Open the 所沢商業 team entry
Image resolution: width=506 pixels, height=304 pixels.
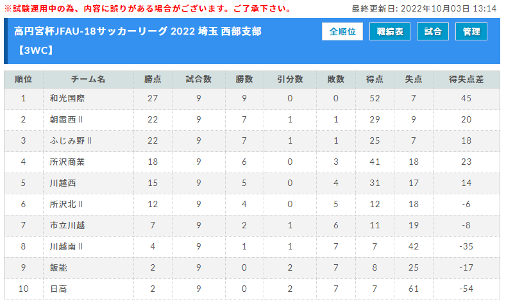pos(67,162)
